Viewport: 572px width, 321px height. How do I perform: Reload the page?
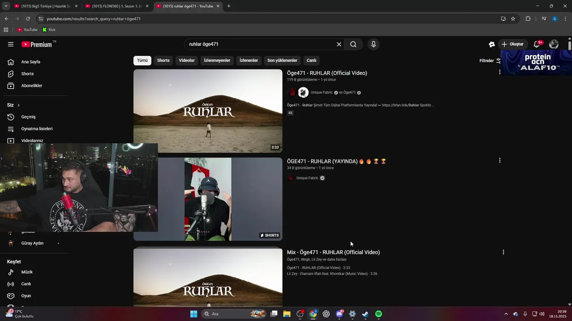(x=28, y=19)
